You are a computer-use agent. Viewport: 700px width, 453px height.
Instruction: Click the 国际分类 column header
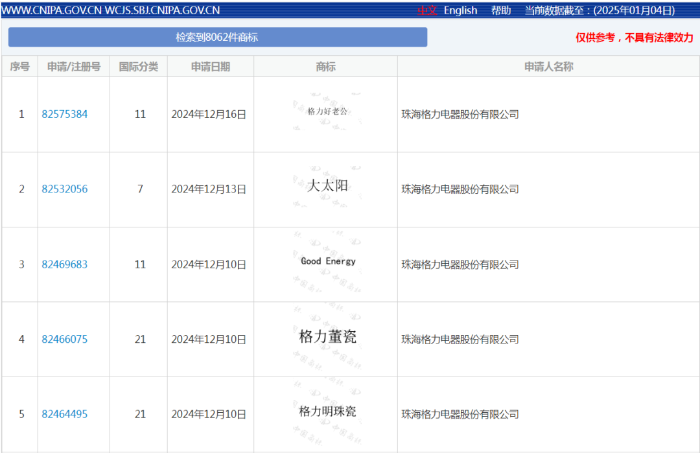[x=139, y=67]
